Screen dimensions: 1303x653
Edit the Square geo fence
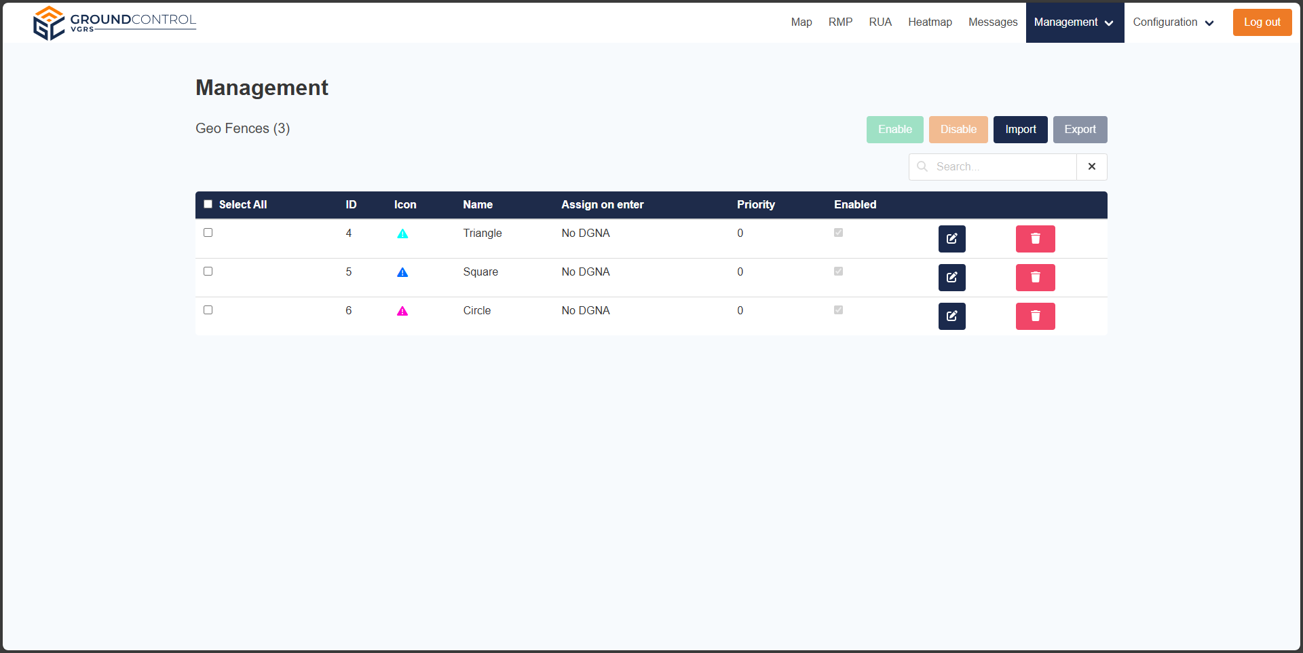tap(951, 278)
